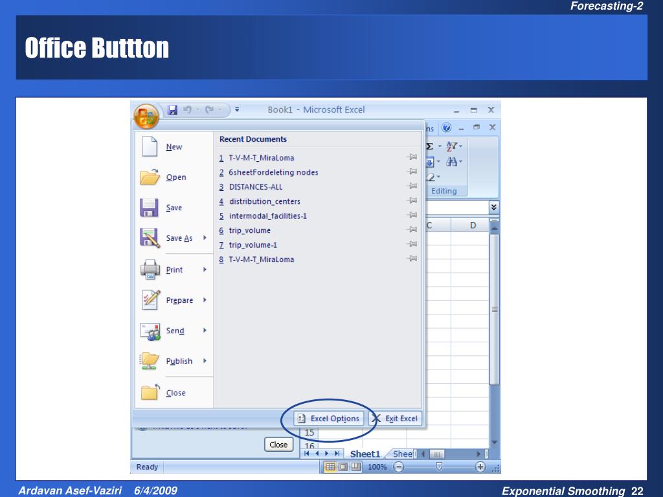Click the horizontal scrollbar right arrow

coord(478,454)
